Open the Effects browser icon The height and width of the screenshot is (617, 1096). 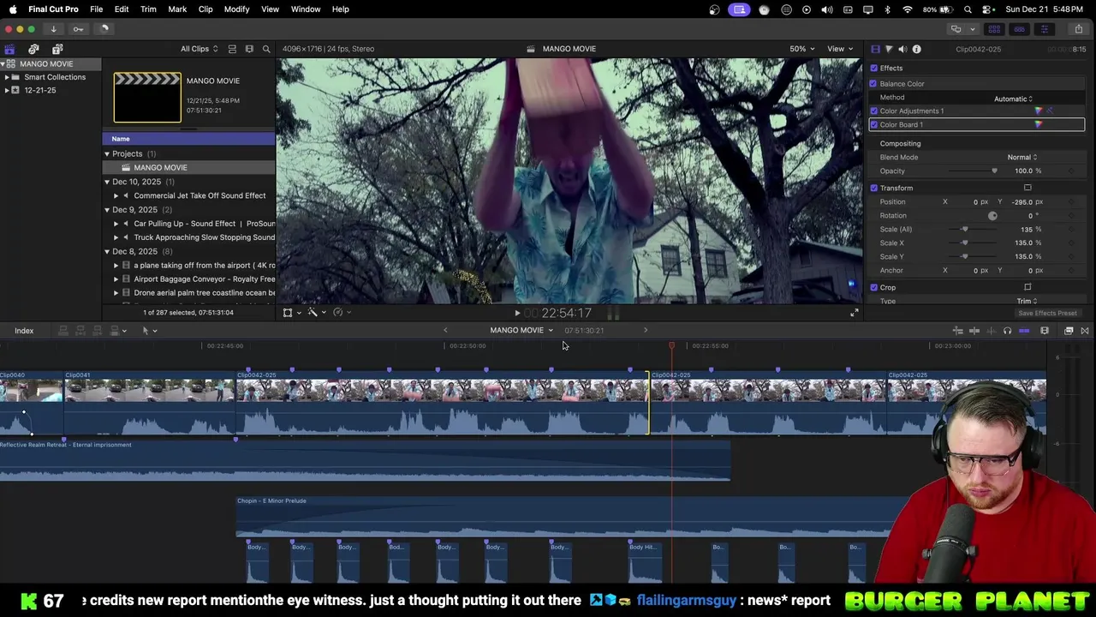[1069, 331]
